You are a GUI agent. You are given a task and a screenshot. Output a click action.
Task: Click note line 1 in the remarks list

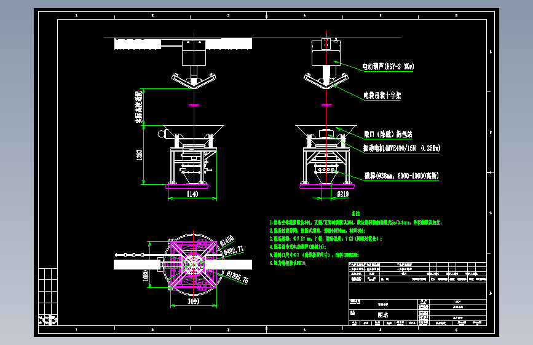tap(356, 222)
